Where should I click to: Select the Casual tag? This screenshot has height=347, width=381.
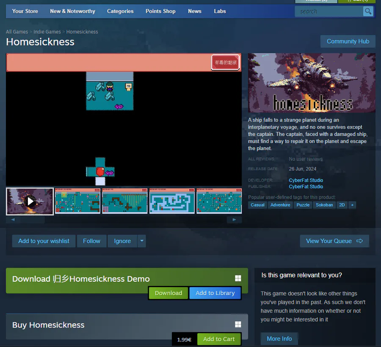tap(257, 205)
